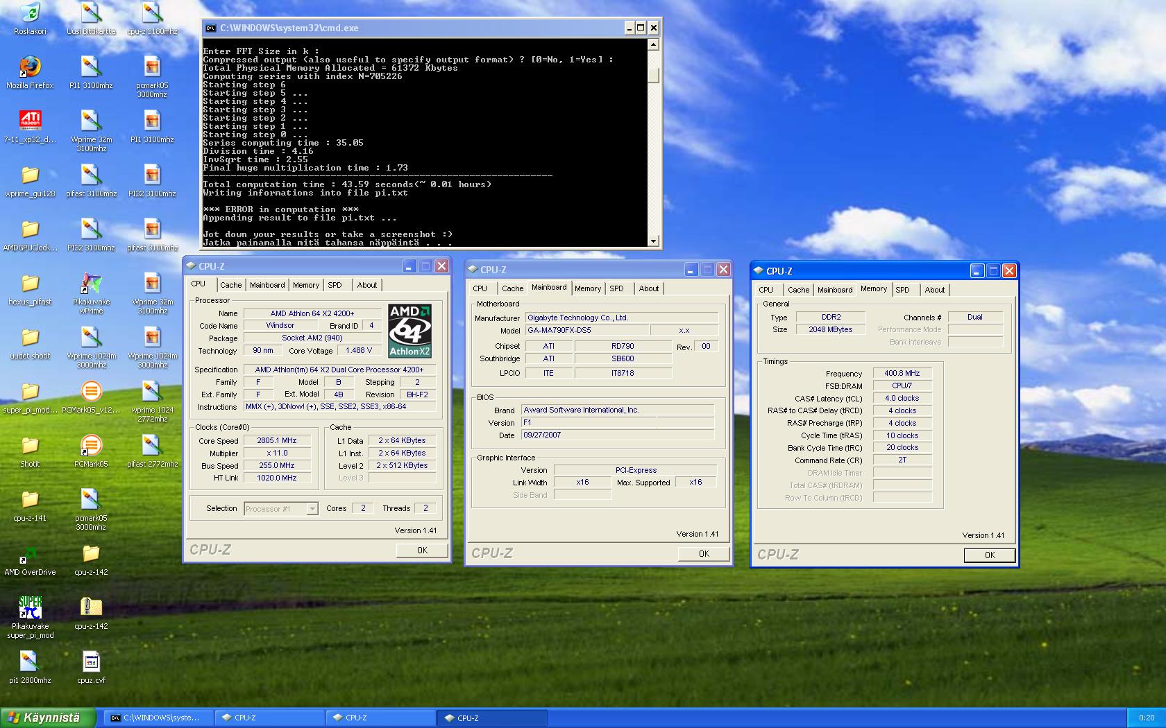Click the taskbar clock showing 0:20
Image resolution: width=1166 pixels, height=728 pixels.
(1147, 718)
